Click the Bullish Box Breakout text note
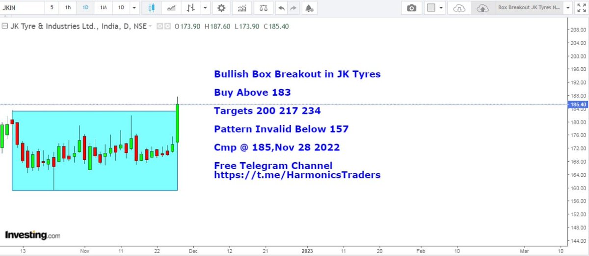 click(x=297, y=74)
